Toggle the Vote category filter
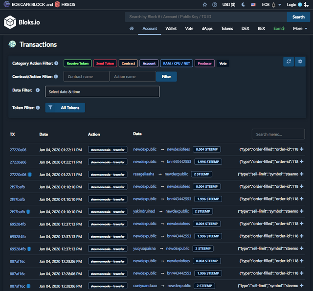313x291 pixels. pos(223,64)
